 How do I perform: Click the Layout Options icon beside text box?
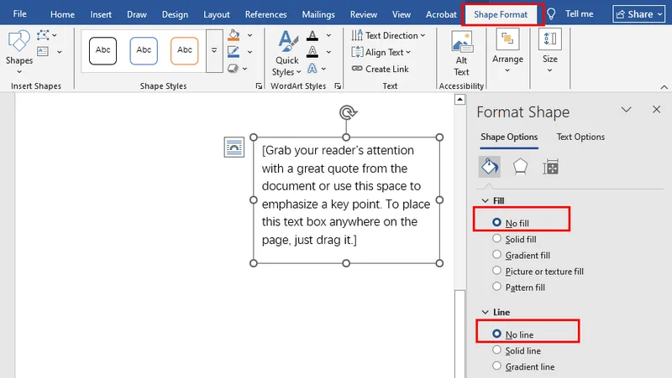[x=234, y=147]
